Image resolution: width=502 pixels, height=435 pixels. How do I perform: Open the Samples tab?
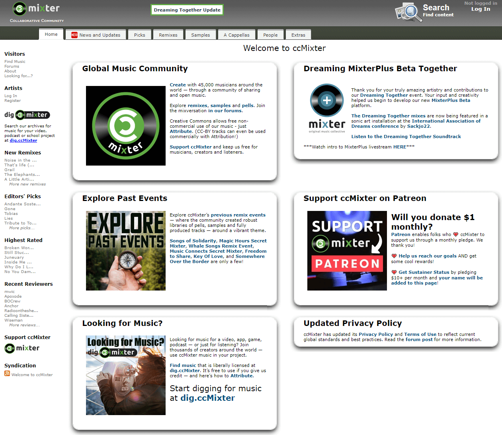[201, 35]
